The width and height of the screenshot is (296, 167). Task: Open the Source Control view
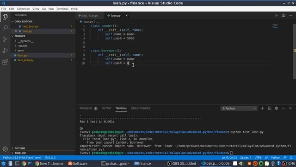pos(5,39)
